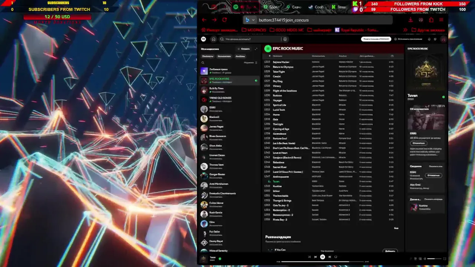Go back in the browser
Viewport: 475px width, 267px height.
[x=204, y=20]
